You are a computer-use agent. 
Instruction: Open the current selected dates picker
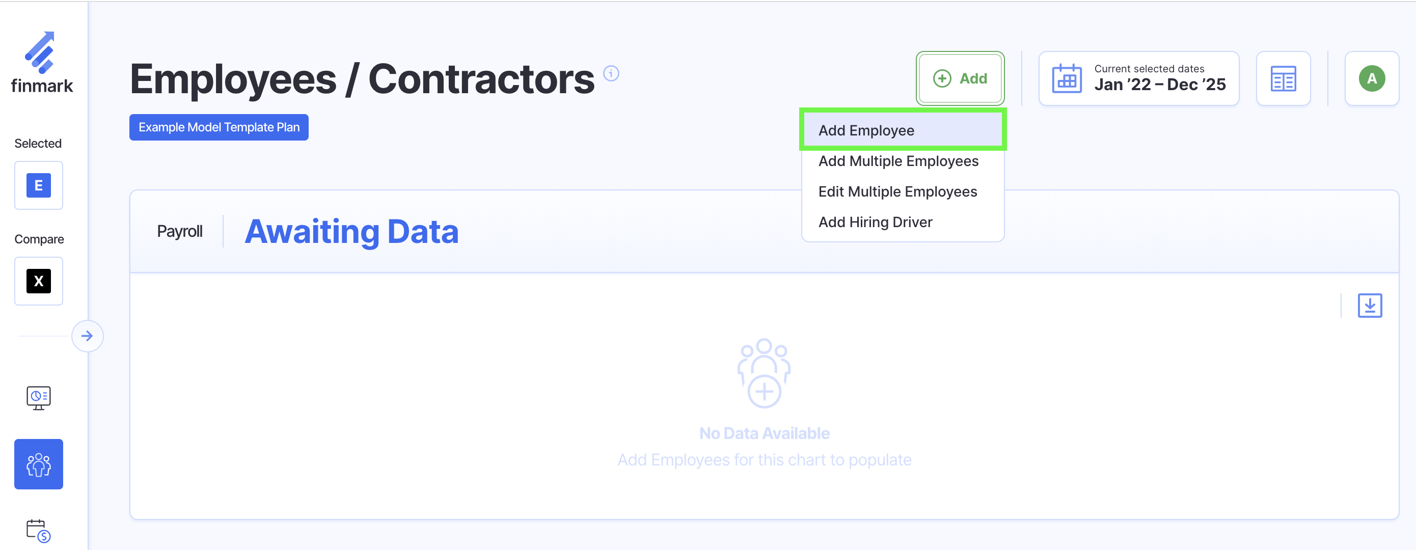(1138, 78)
